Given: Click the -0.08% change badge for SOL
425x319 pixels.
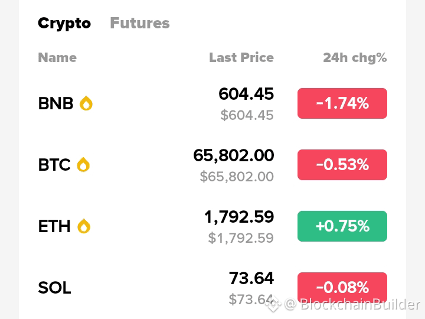Looking at the screenshot, I should pyautogui.click(x=342, y=288).
